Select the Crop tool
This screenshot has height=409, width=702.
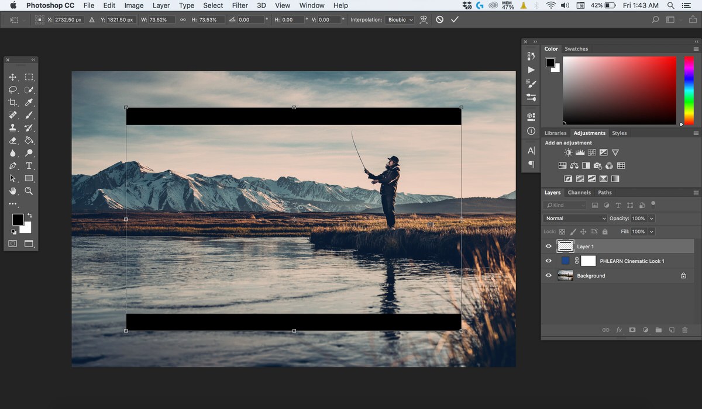(x=13, y=102)
